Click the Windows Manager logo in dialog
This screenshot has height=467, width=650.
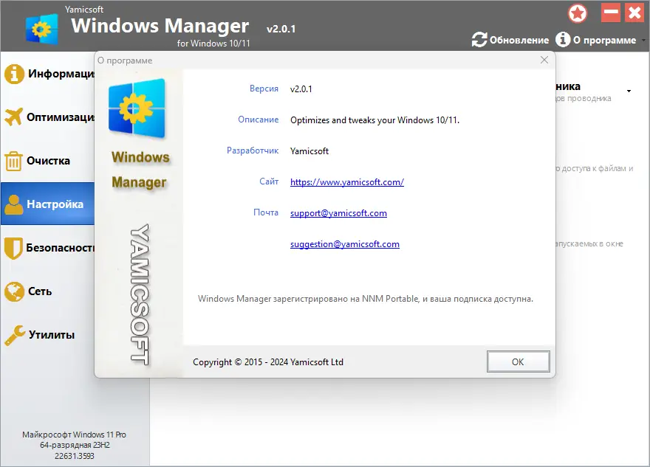coord(137,108)
